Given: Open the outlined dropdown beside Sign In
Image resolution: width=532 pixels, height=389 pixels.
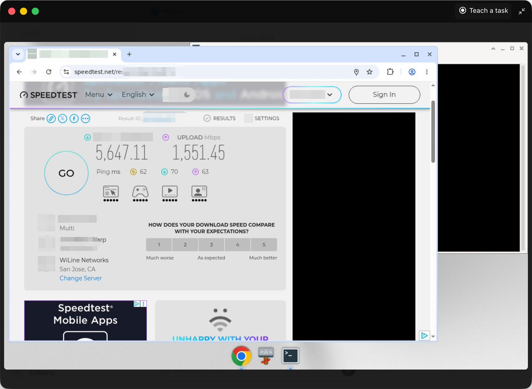Looking at the screenshot, I should click(312, 94).
